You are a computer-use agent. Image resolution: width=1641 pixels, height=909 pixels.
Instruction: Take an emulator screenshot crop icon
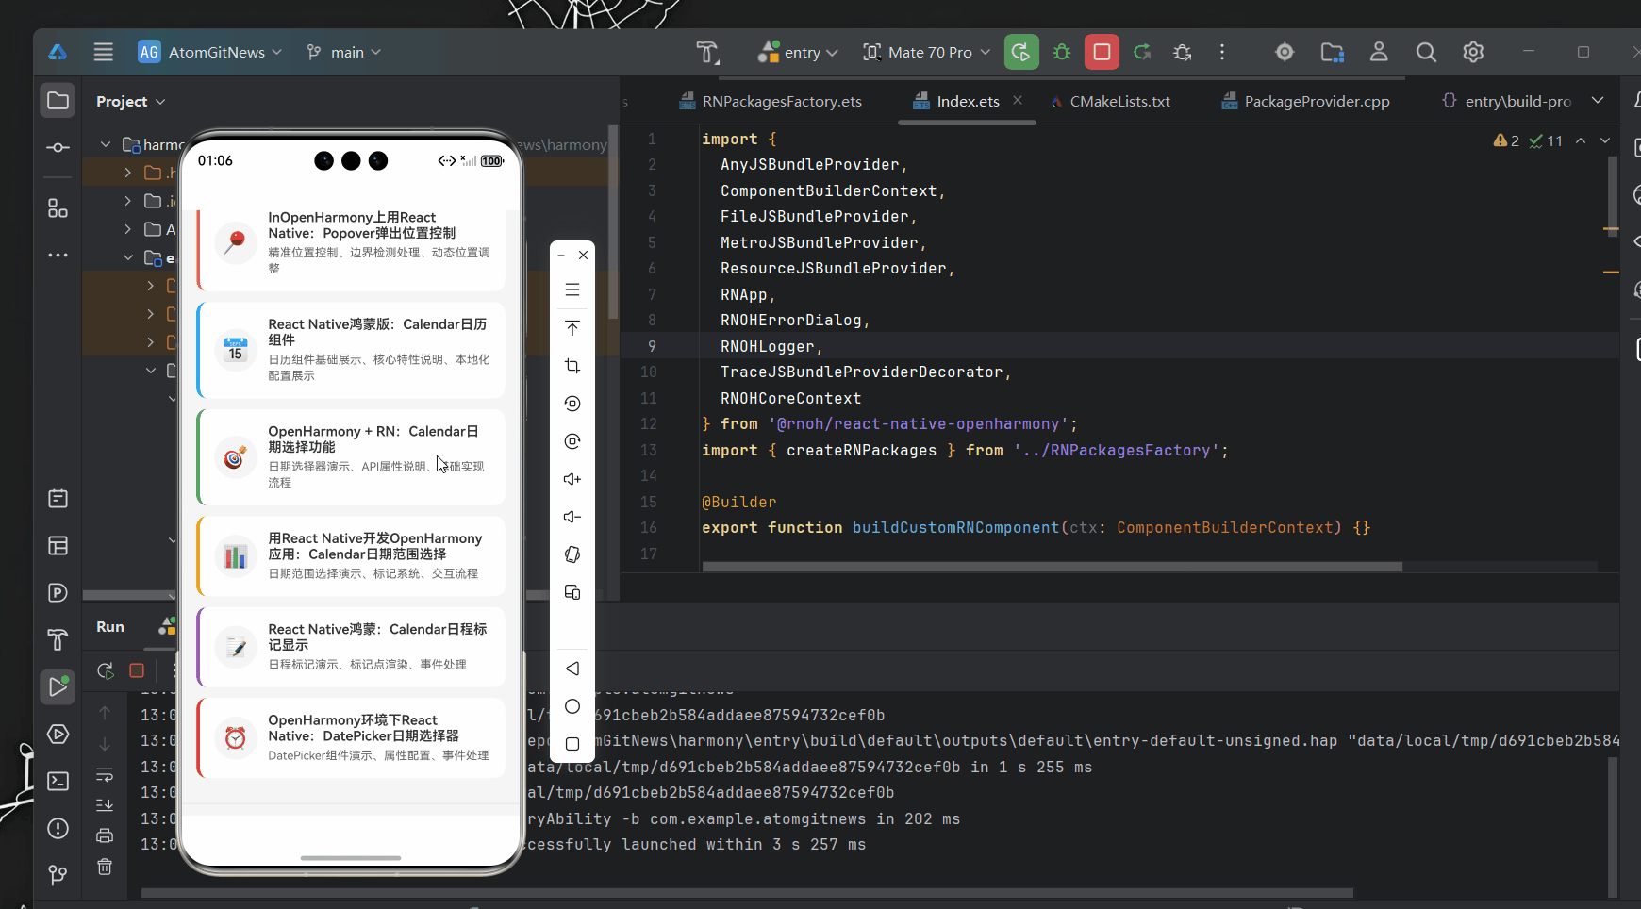pos(572,366)
